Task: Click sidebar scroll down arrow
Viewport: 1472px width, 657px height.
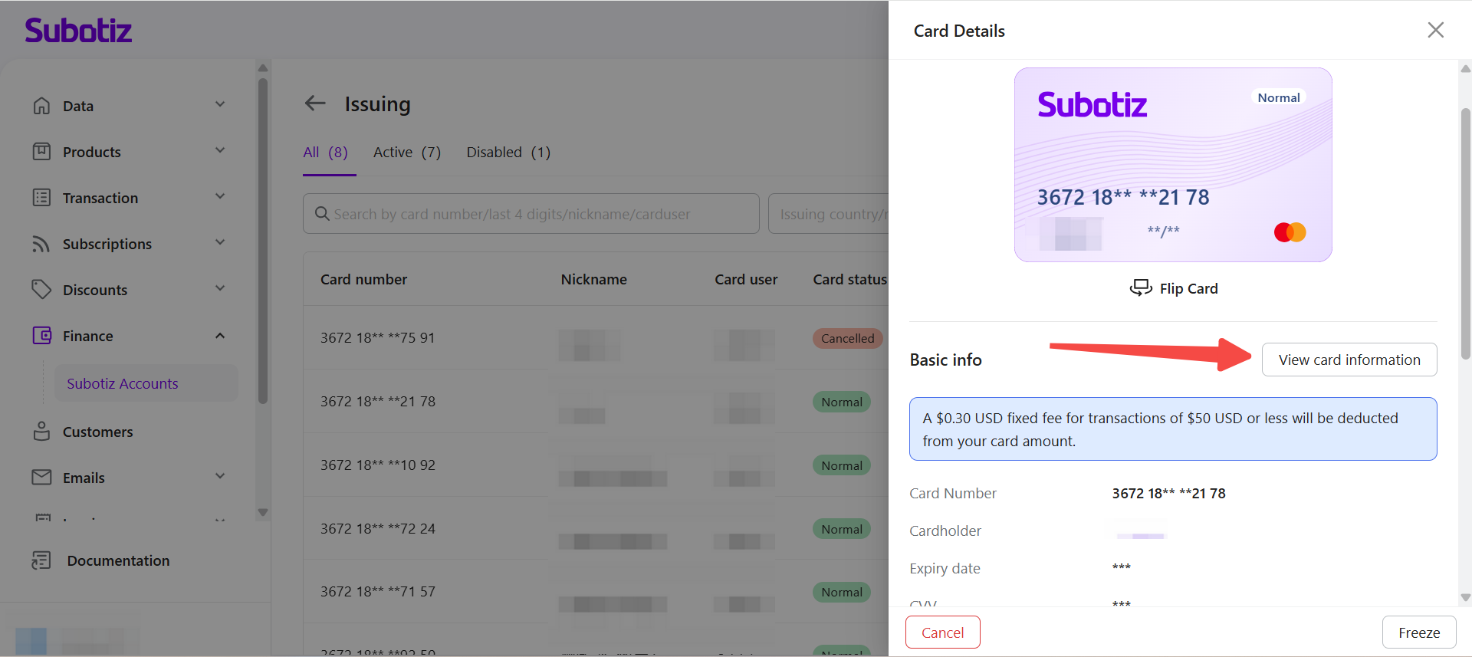Action: (263, 512)
